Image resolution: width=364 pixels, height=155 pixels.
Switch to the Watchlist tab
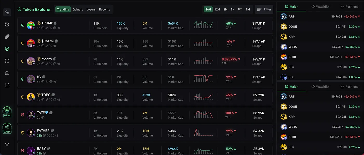(320, 6)
